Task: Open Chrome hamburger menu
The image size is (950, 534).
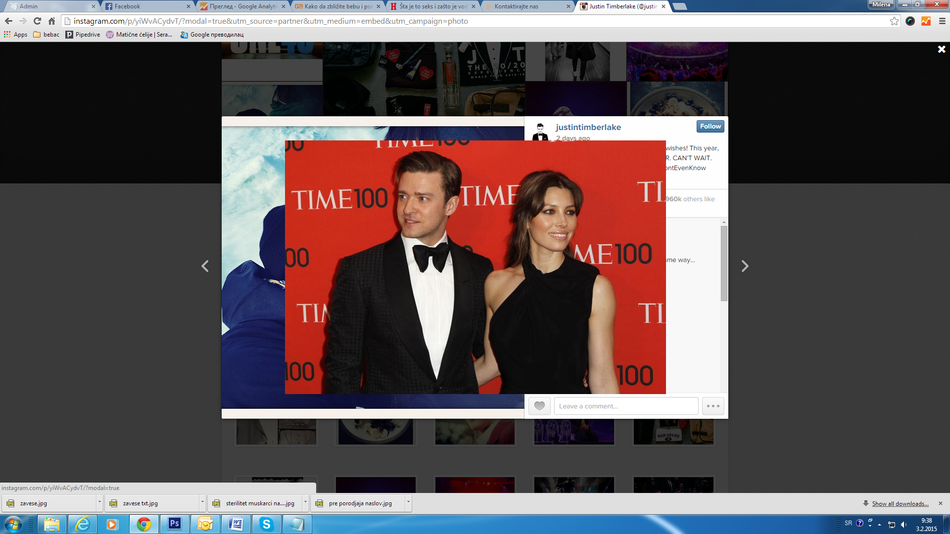Action: pos(942,21)
